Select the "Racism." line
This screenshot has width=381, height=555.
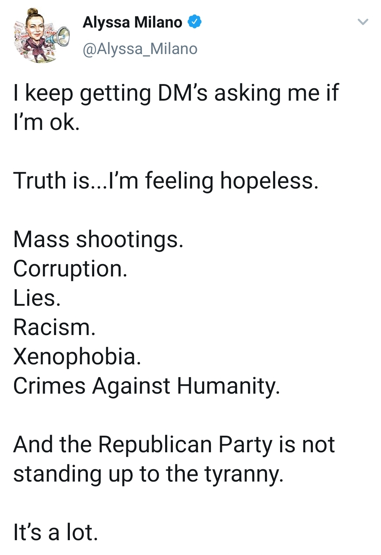[x=54, y=327]
